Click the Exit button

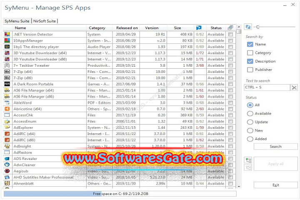(x=276, y=185)
